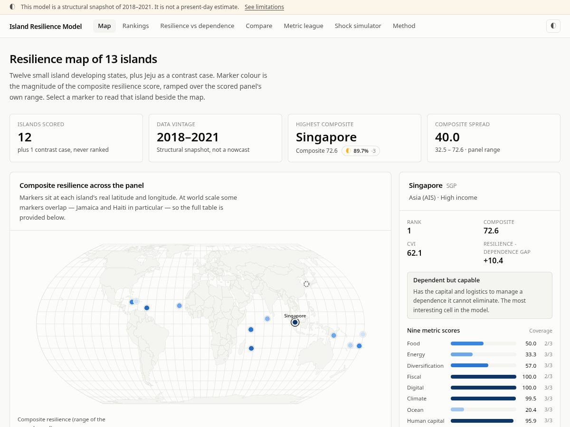Viewport: 570px width, 427px height.
Task: Click the Ocean score bar
Action: (x=483, y=410)
